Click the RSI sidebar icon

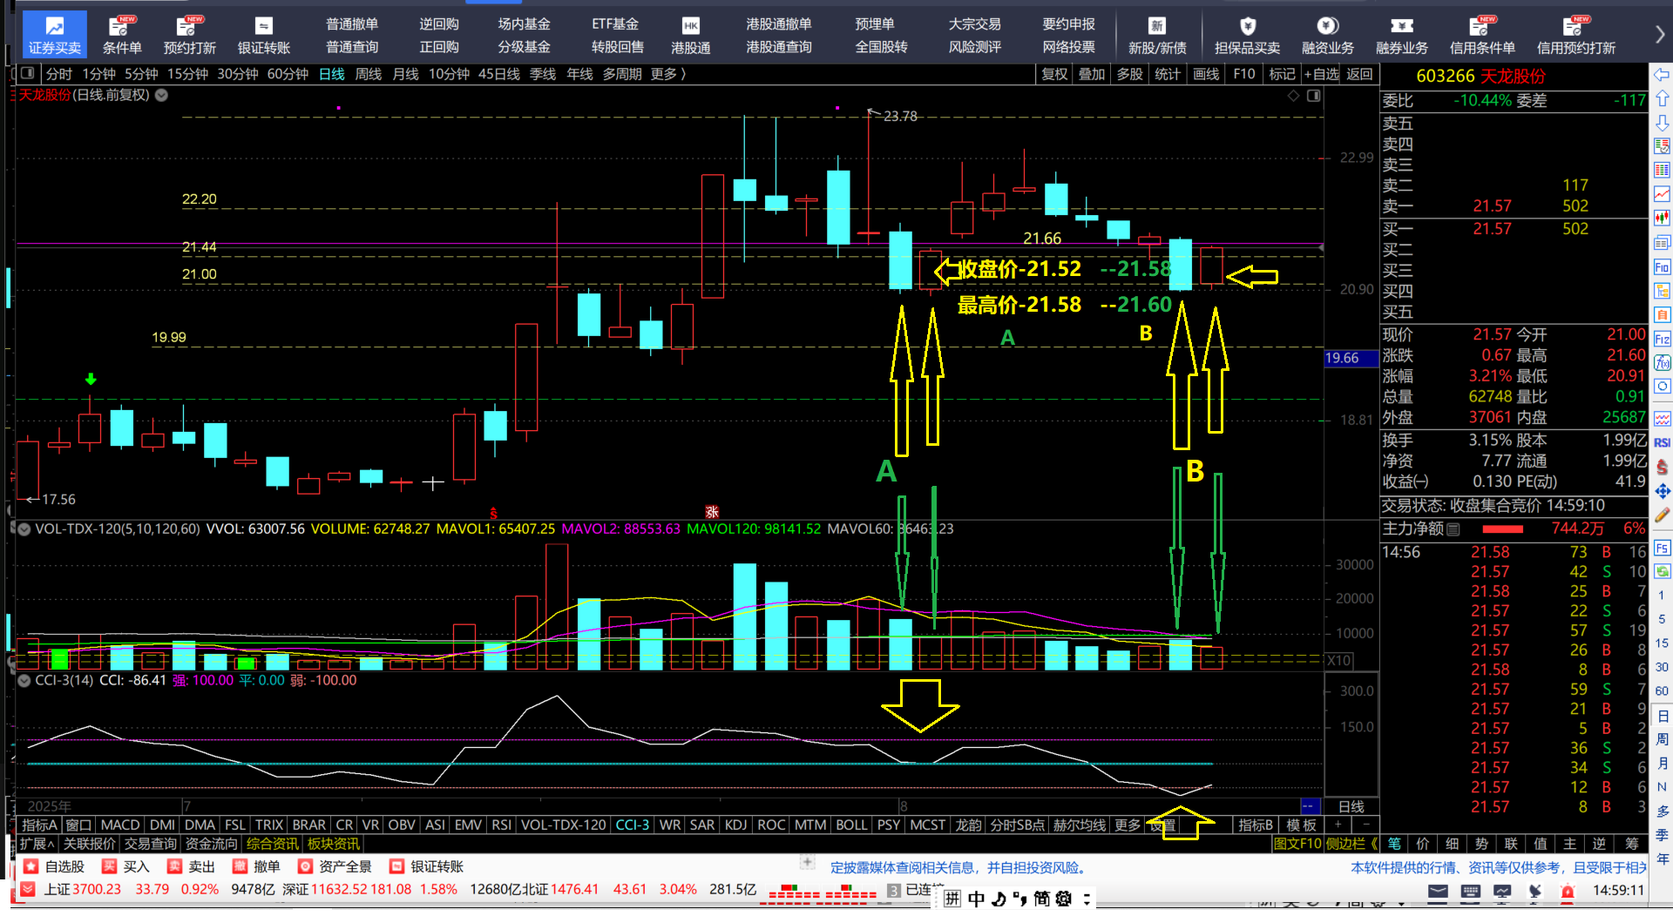[x=1663, y=442]
